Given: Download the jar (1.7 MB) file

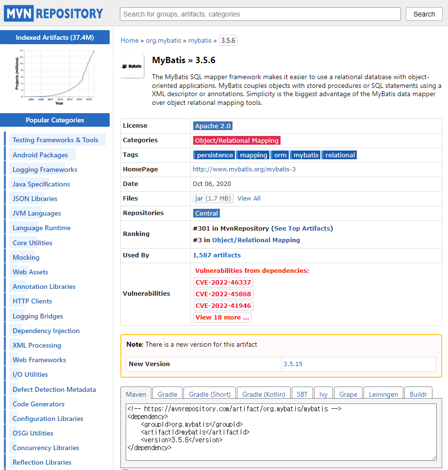Looking at the screenshot, I should (213, 199).
